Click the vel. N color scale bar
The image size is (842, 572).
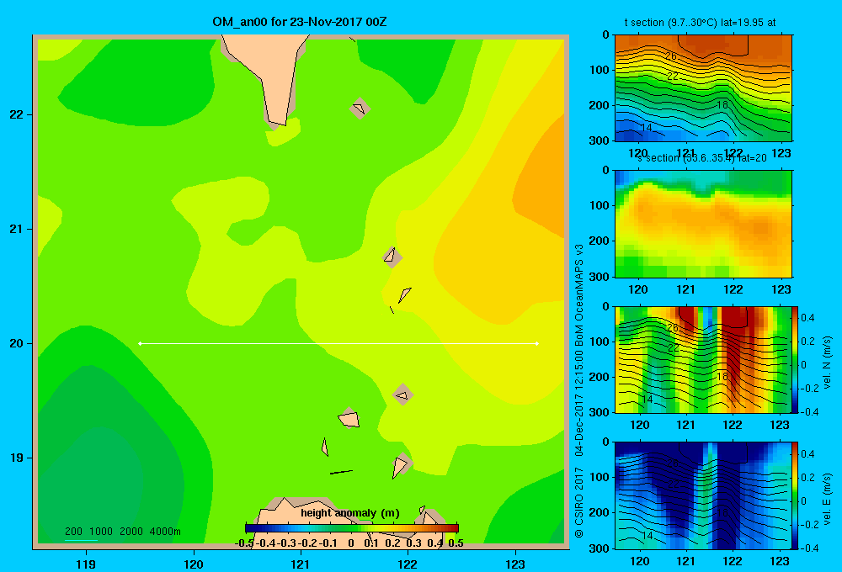[796, 359]
